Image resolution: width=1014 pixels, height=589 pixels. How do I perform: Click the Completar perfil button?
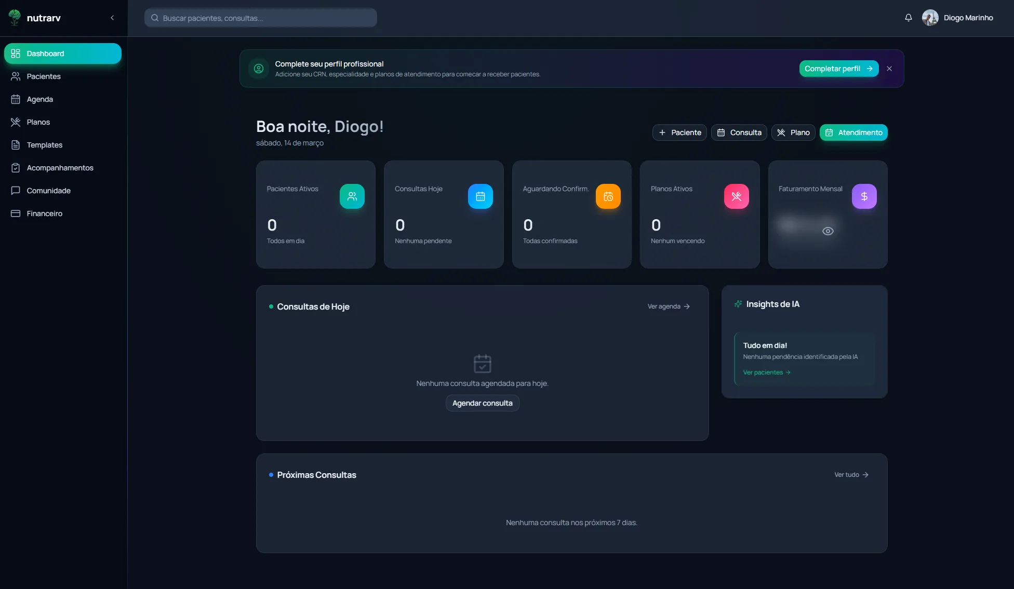pos(838,68)
